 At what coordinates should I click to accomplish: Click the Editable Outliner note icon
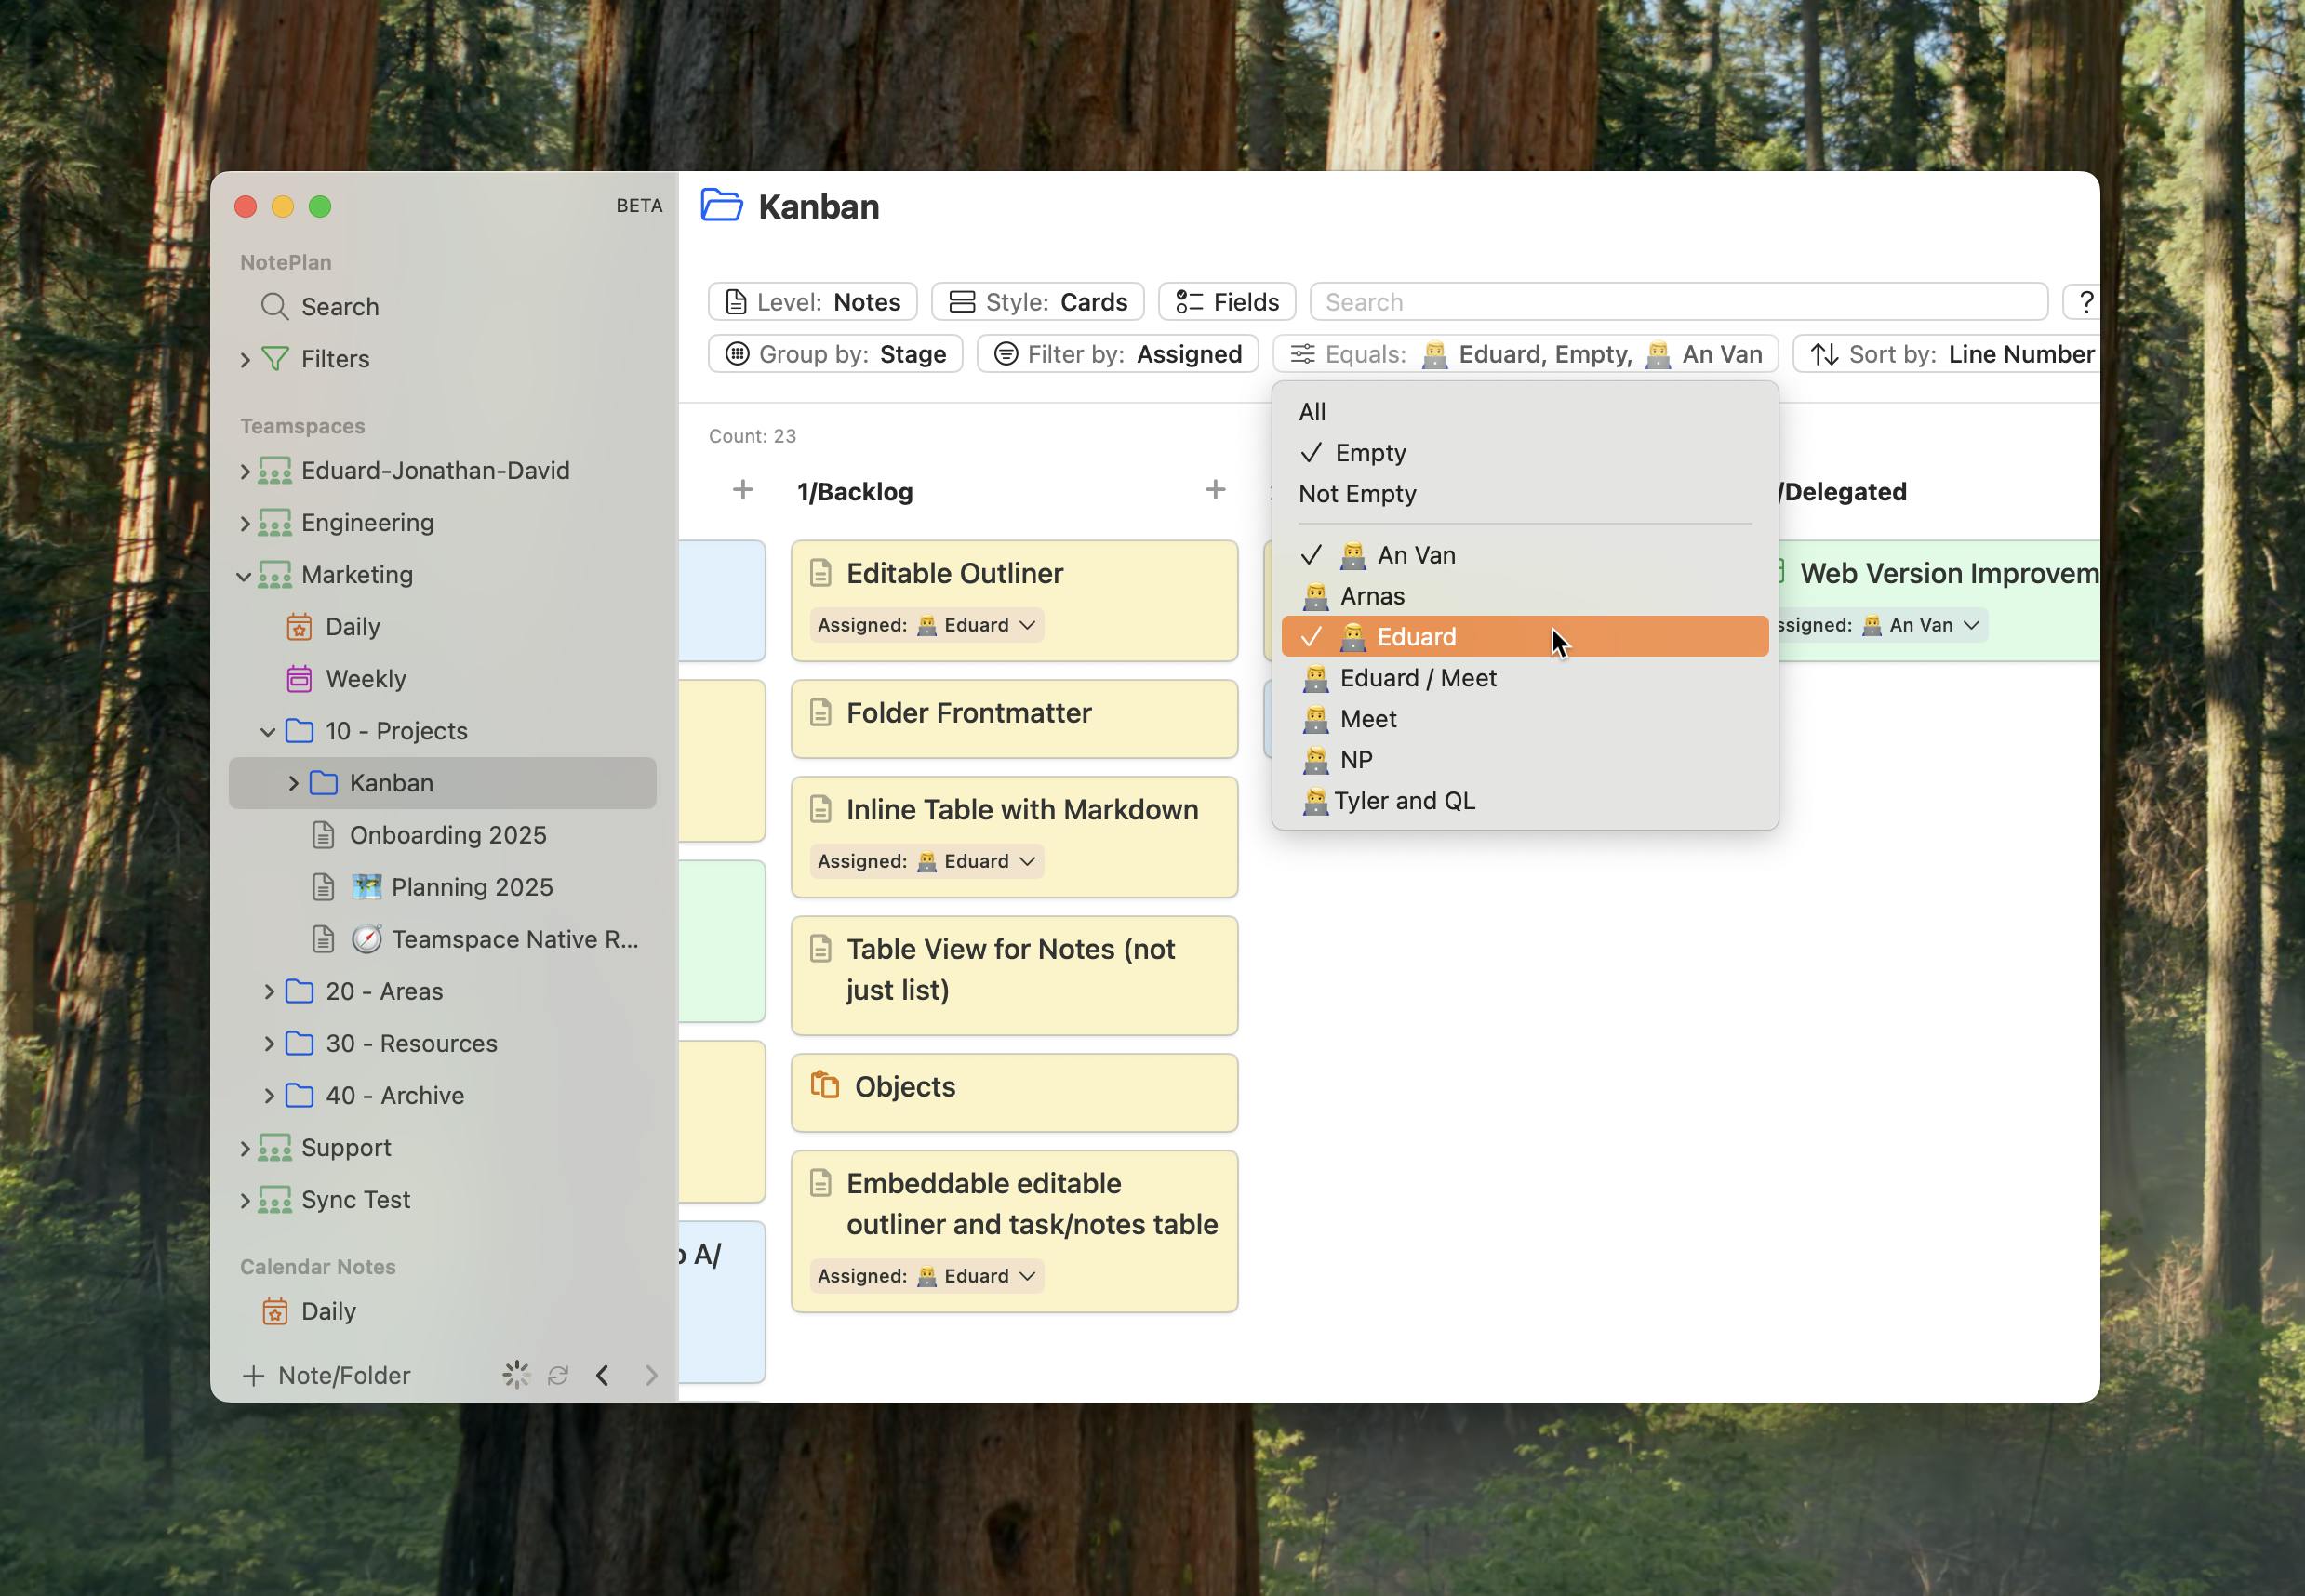click(x=820, y=573)
